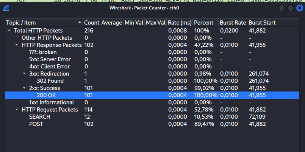This screenshot has height=152, width=305.
Task: Select the POST request method row
Action: 152,124
